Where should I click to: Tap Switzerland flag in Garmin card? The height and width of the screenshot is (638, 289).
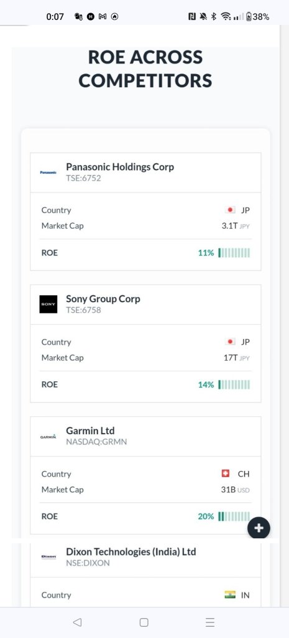tap(225, 474)
